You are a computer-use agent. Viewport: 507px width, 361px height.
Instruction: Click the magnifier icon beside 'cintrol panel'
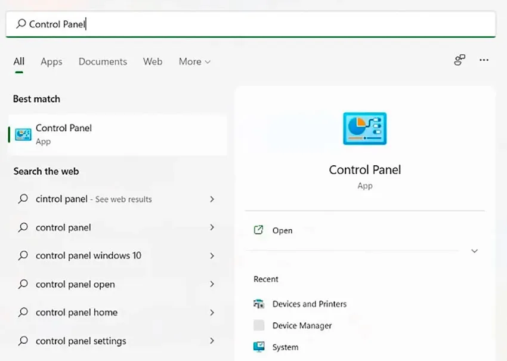(23, 199)
